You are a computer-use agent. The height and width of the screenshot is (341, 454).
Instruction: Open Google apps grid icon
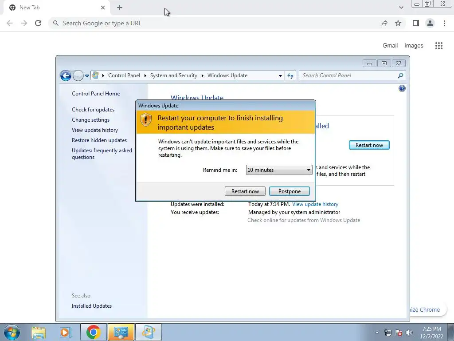pyautogui.click(x=439, y=46)
